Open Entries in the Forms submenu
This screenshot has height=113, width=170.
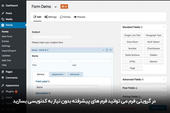pyautogui.click(x=5, y=41)
